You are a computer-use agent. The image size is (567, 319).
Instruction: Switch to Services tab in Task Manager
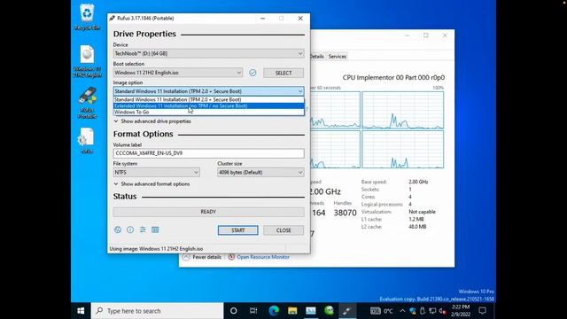(x=338, y=57)
